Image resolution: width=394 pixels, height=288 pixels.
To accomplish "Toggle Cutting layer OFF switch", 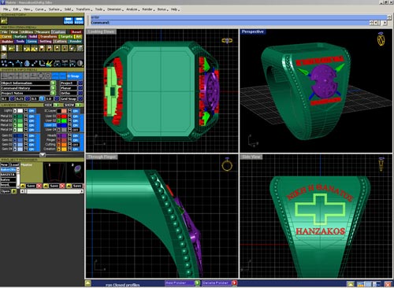I will pyautogui.click(x=76, y=145).
